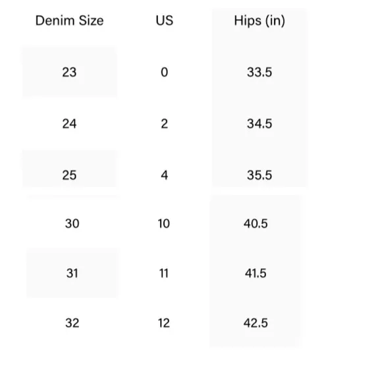Click US size 12 value

click(x=164, y=323)
